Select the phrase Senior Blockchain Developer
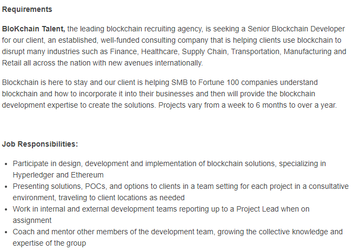This screenshot has height=250, width=361. pyautogui.click(x=296, y=29)
